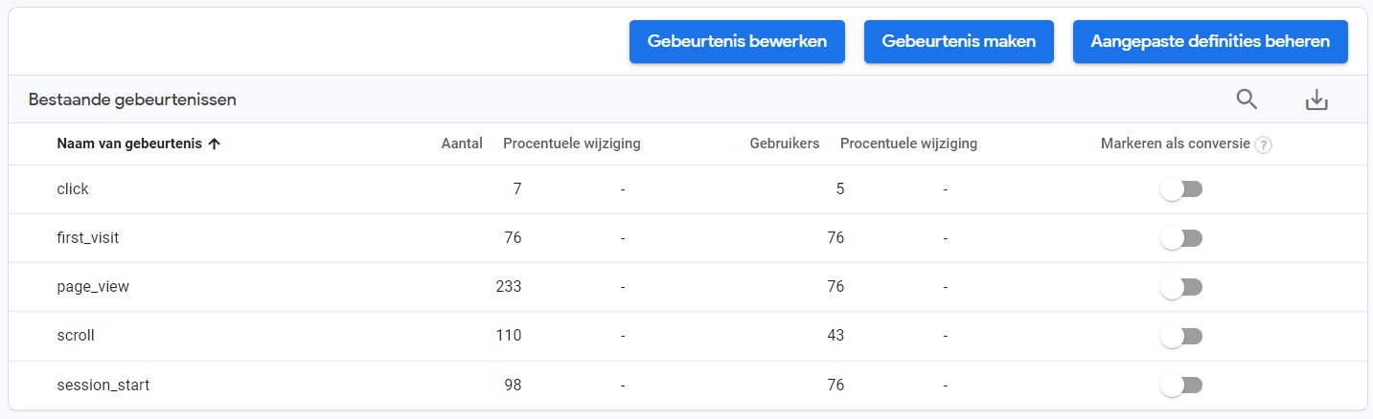Enable conversion for first_visit event
The height and width of the screenshot is (419, 1373).
tap(1180, 238)
